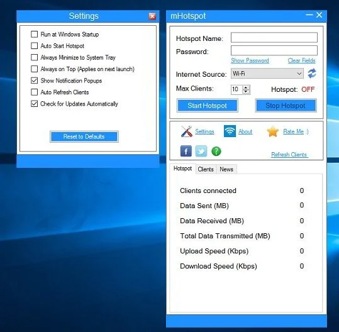Click the Max Clients value box

tap(236, 89)
